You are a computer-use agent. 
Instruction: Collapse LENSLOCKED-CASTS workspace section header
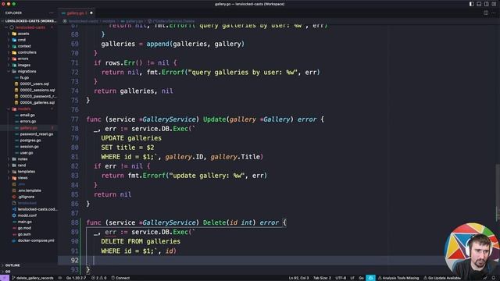[29, 21]
